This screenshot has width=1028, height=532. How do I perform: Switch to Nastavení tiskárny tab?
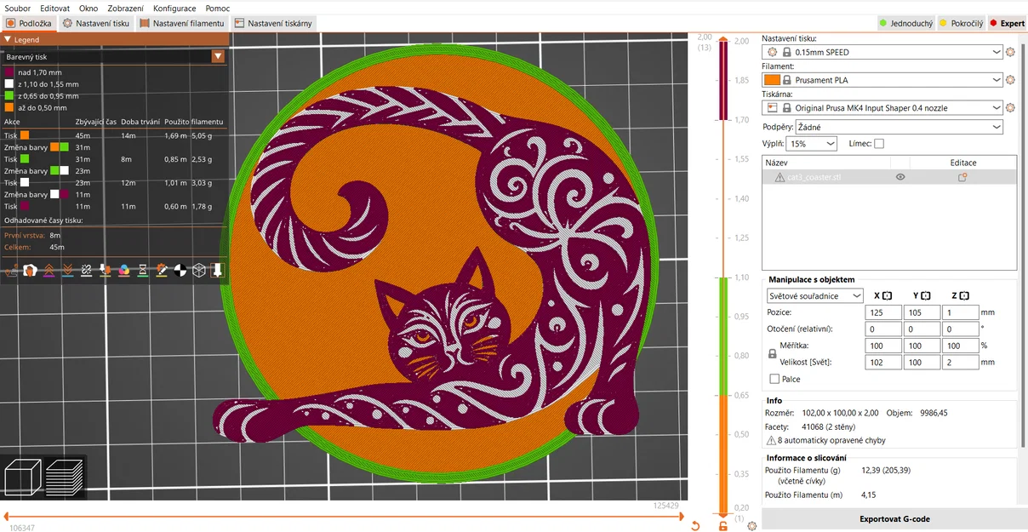273,23
